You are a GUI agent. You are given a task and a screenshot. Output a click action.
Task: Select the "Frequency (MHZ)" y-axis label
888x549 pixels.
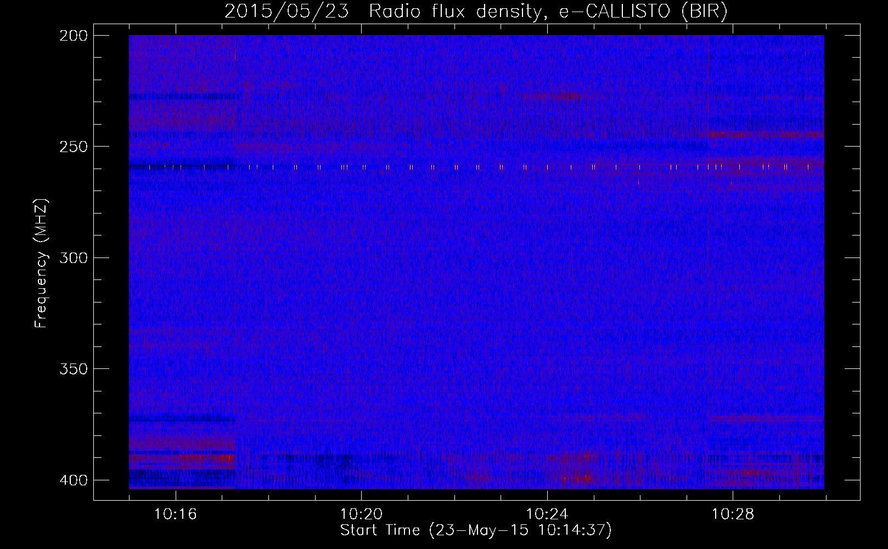point(41,263)
